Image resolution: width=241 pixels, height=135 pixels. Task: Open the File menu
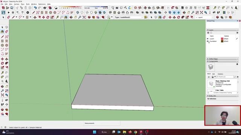tap(2, 4)
